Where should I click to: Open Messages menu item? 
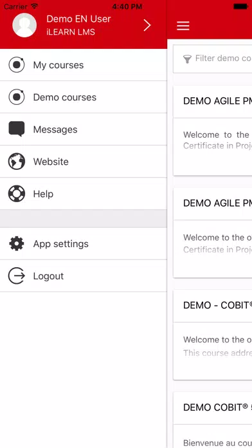(x=84, y=129)
